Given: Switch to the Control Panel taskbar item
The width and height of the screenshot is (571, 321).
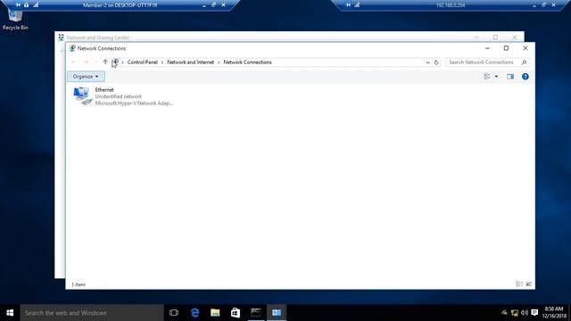Looking at the screenshot, I should [x=277, y=313].
